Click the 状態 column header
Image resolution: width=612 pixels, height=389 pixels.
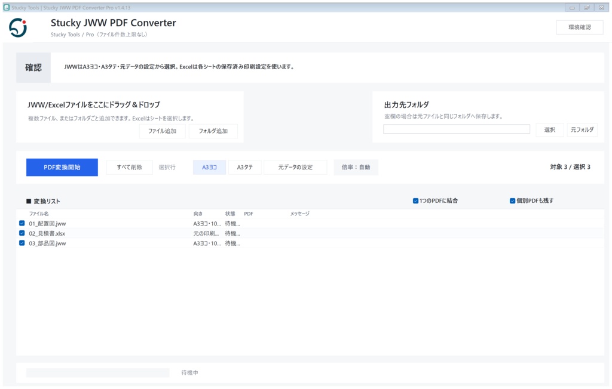[230, 214]
